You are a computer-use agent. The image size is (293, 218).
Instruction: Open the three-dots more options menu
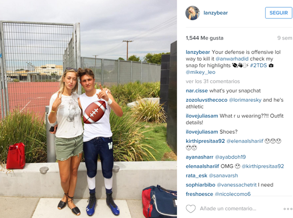288,209
